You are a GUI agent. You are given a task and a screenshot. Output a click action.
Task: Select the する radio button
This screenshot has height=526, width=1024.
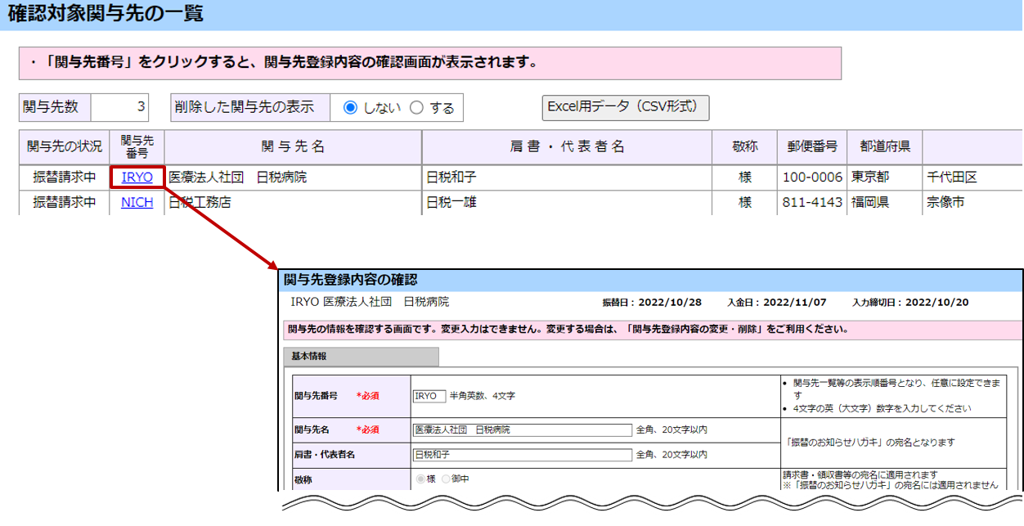click(416, 107)
